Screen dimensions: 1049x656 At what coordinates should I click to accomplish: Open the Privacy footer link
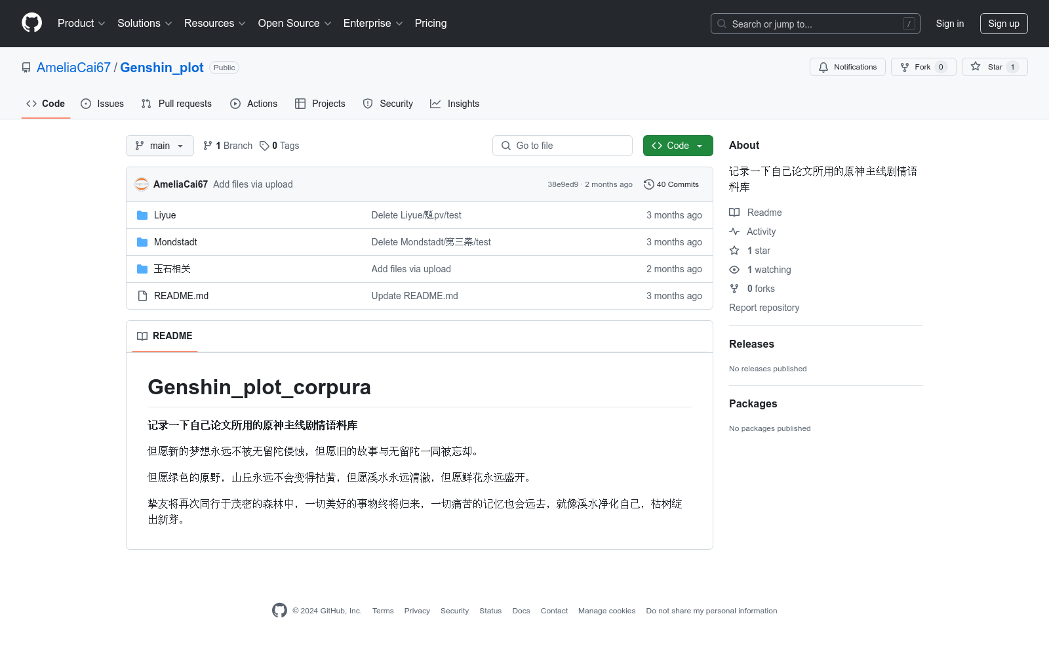point(417,611)
